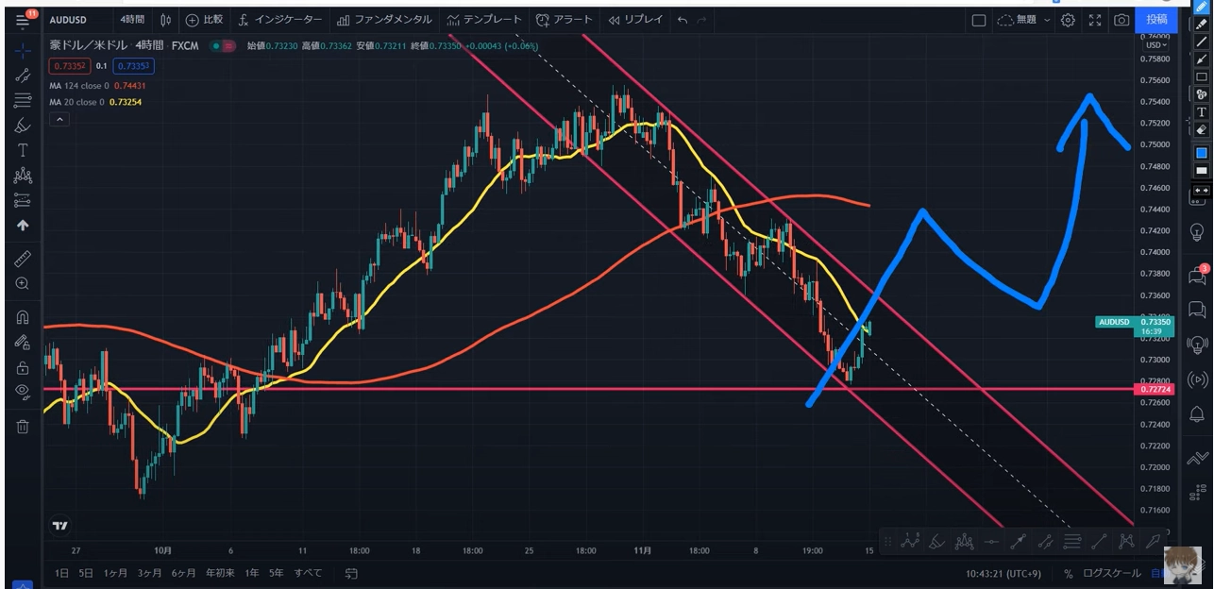Pick the blue color swatch in drawing toolbar
This screenshot has width=1214, height=589.
pyautogui.click(x=1202, y=153)
